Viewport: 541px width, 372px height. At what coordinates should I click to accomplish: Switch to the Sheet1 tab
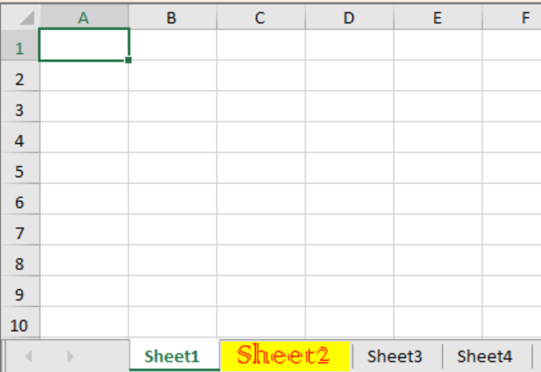click(x=172, y=357)
